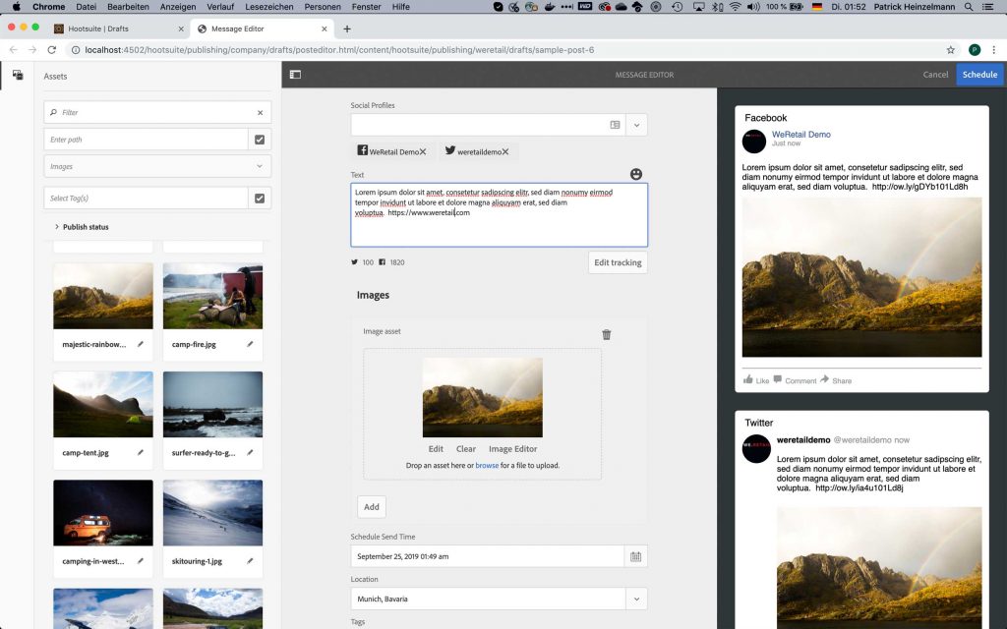This screenshot has height=629, width=1007.
Task: Remove the WeRetail Demo Facebook profile tag
Action: [423, 152]
